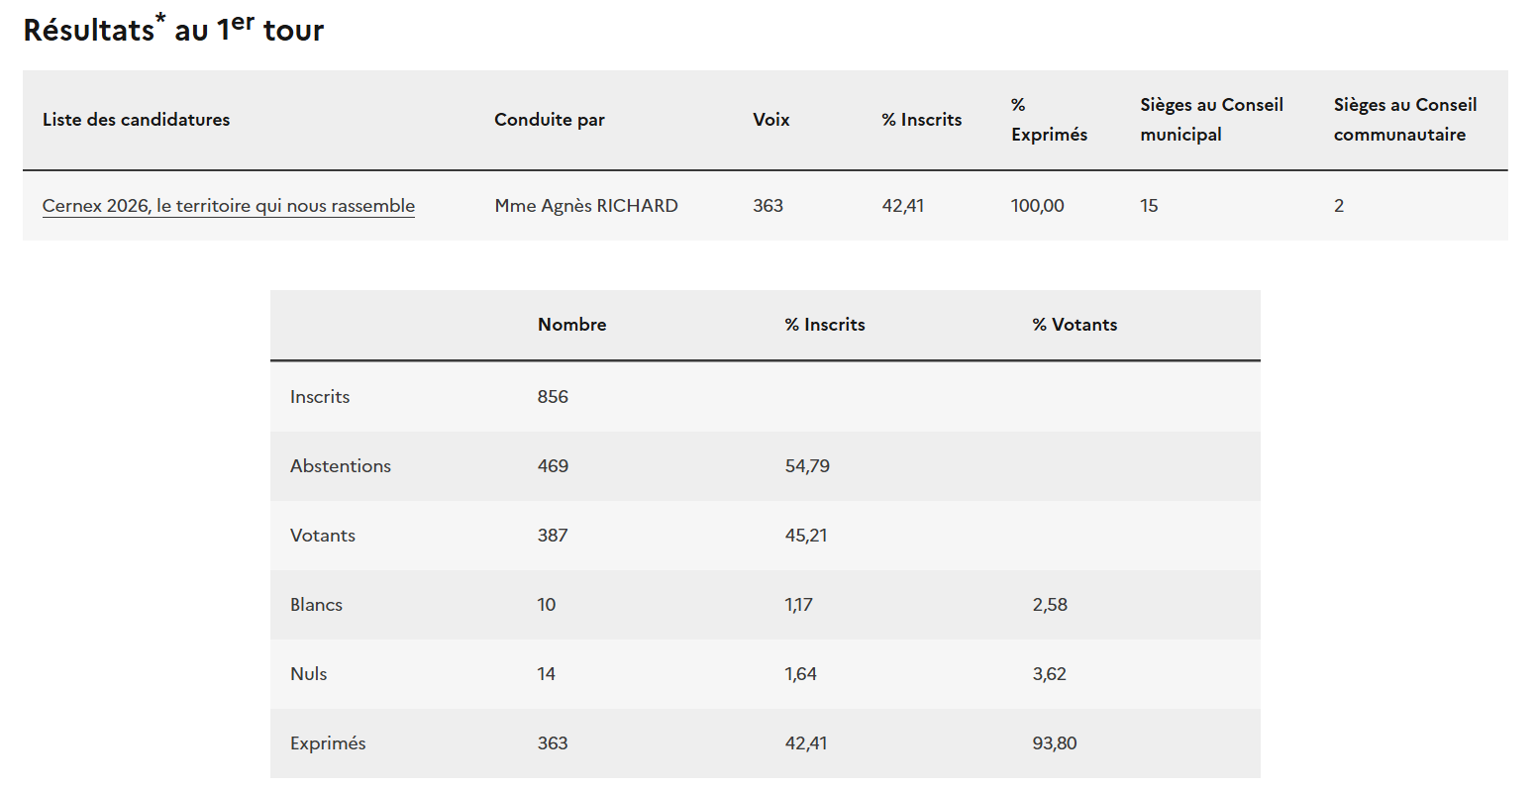Select the Votants row label
Screen dimensions: 1537x790
click(322, 536)
